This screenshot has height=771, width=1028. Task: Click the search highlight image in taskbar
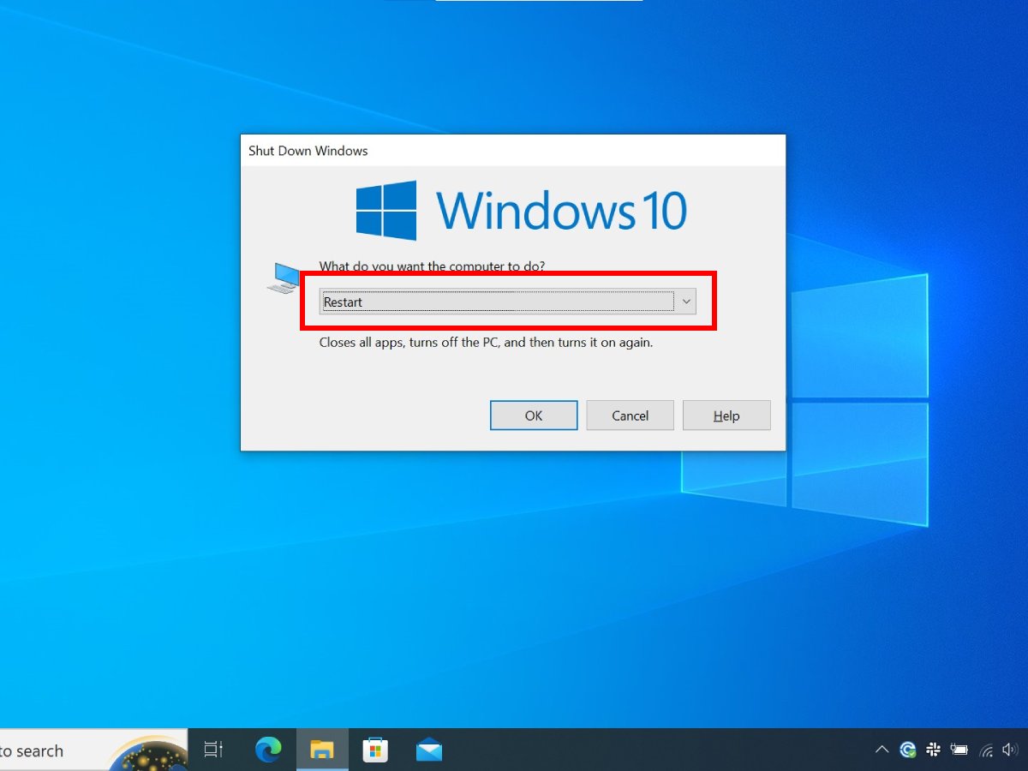click(147, 752)
